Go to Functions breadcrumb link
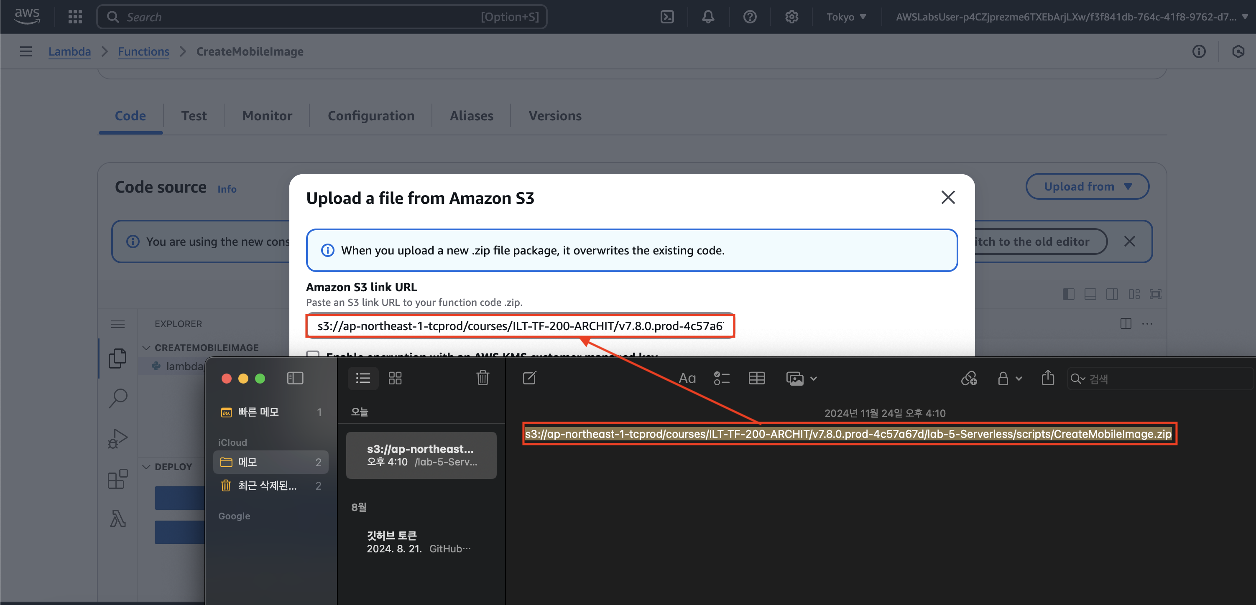Image resolution: width=1256 pixels, height=605 pixels. (x=143, y=52)
